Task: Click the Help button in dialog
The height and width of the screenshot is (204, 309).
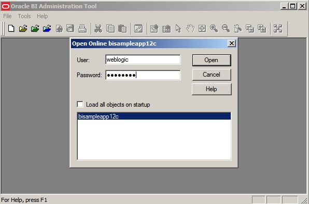Action: tap(212, 89)
